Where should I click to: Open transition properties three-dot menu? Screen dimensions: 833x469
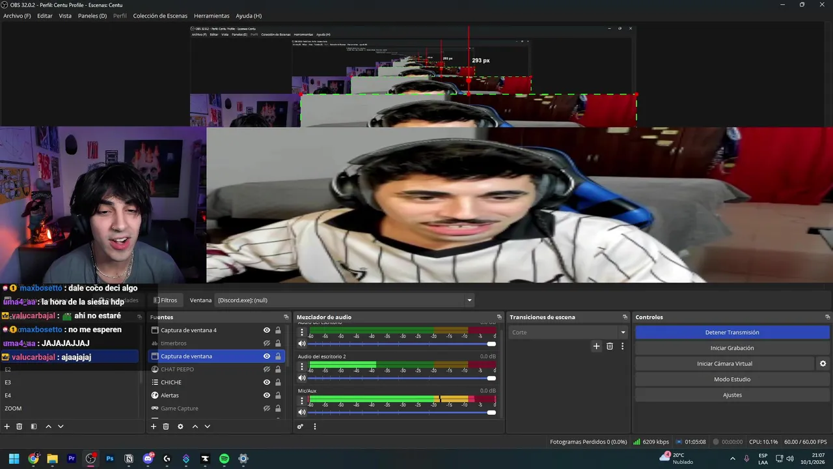click(622, 347)
